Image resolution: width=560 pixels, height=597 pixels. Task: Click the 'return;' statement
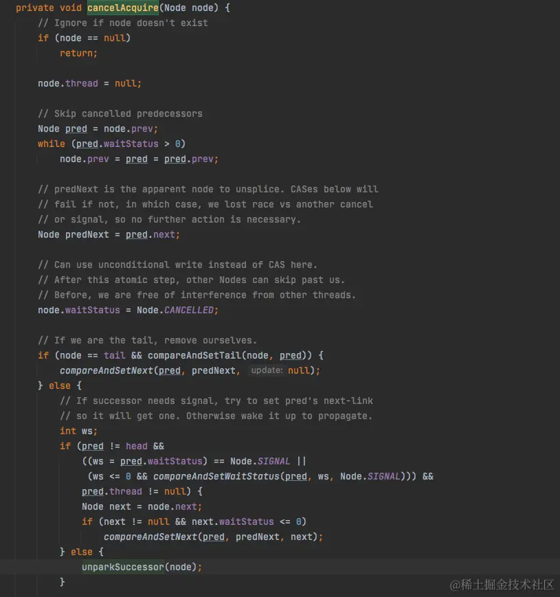coord(78,53)
